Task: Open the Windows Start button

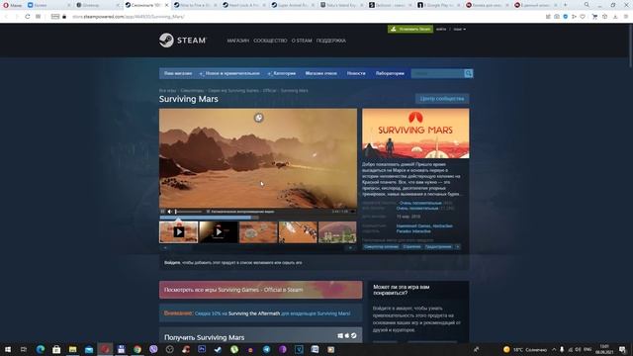Action: pos(8,349)
